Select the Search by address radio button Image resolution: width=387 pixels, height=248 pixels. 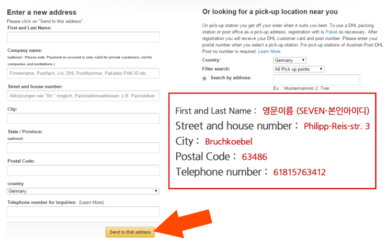click(x=204, y=78)
